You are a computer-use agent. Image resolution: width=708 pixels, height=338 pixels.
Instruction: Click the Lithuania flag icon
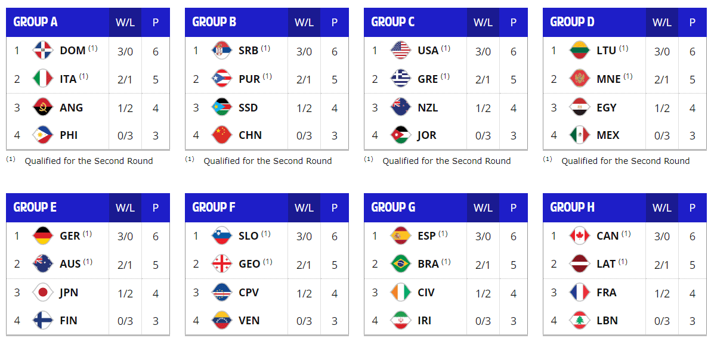pos(580,51)
